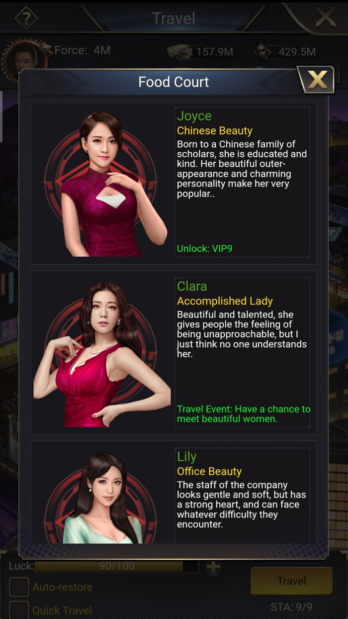This screenshot has width=348, height=619.
Task: Add luck with the plus icon
Action: coord(213,567)
